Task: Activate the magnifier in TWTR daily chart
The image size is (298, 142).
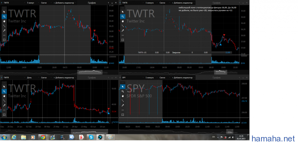Action: [4, 91]
